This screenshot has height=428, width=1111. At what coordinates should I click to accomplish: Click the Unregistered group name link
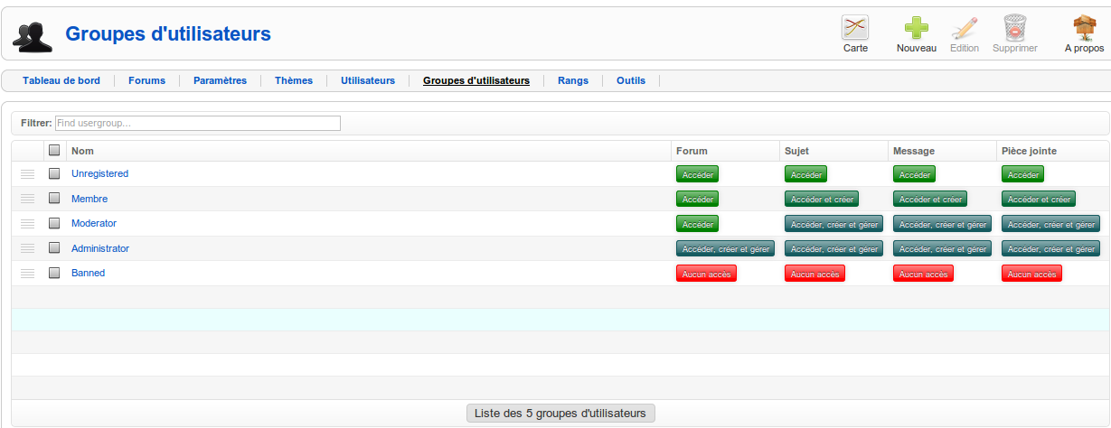click(99, 173)
